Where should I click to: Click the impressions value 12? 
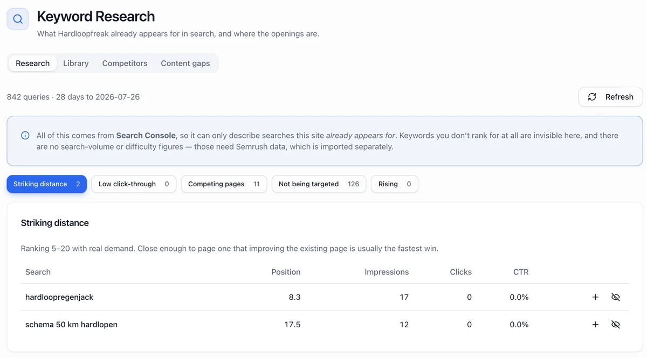(x=404, y=325)
